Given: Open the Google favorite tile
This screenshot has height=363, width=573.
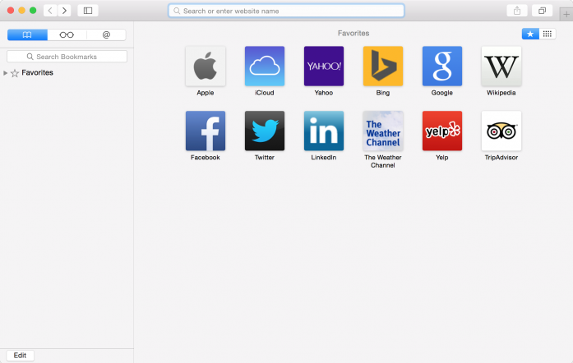Looking at the screenshot, I should 442,66.
